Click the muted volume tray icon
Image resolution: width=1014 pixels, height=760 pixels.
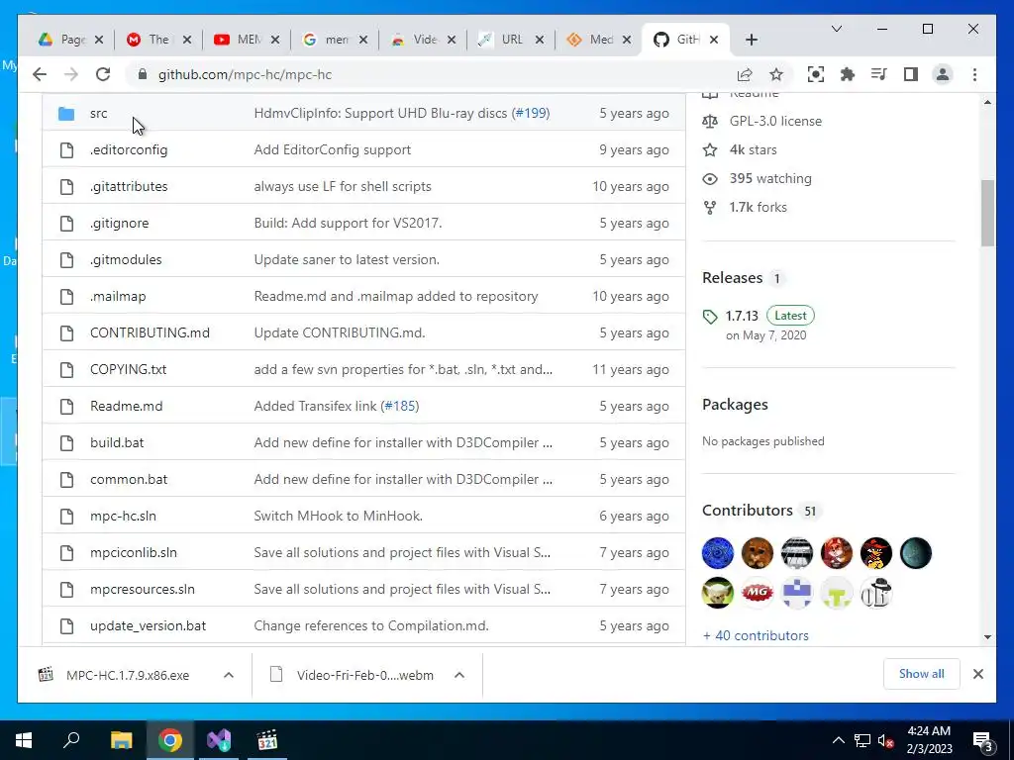pyautogui.click(x=885, y=740)
